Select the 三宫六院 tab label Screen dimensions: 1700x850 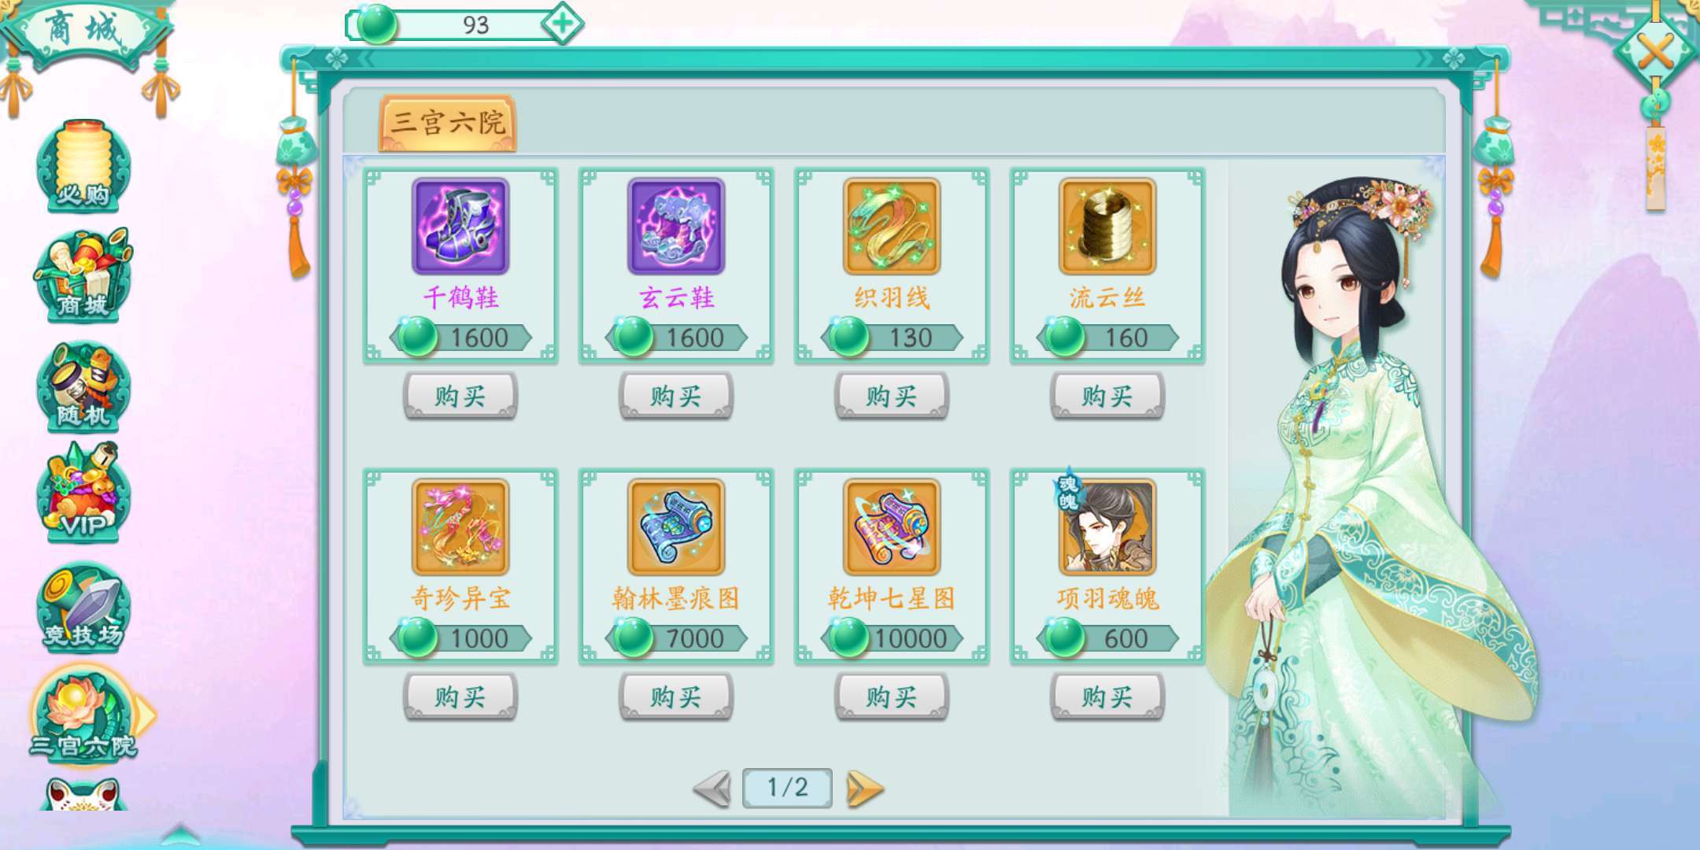[x=448, y=123]
